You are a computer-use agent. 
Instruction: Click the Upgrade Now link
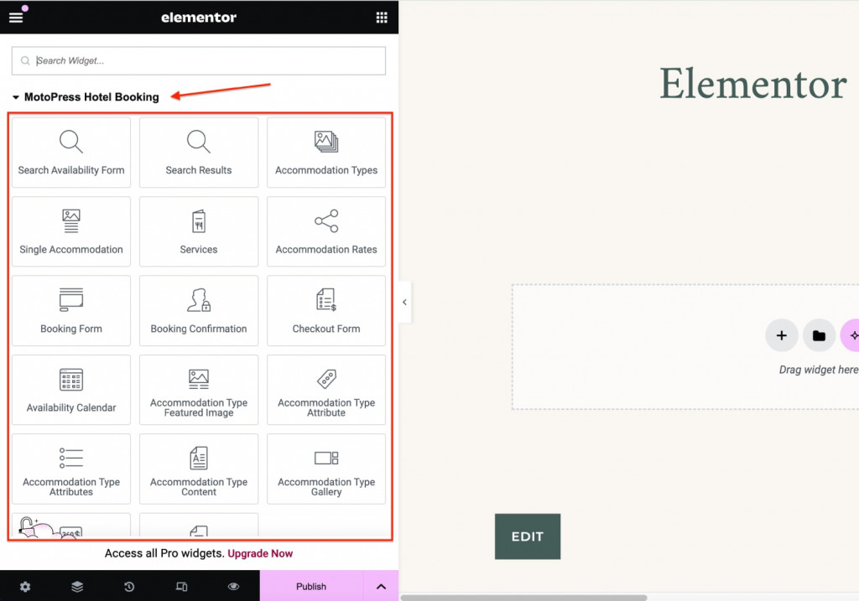[x=260, y=553]
